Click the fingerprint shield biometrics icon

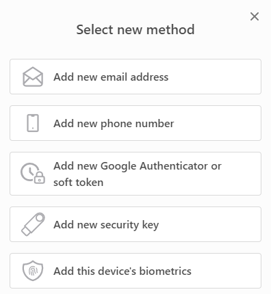pyautogui.click(x=33, y=271)
